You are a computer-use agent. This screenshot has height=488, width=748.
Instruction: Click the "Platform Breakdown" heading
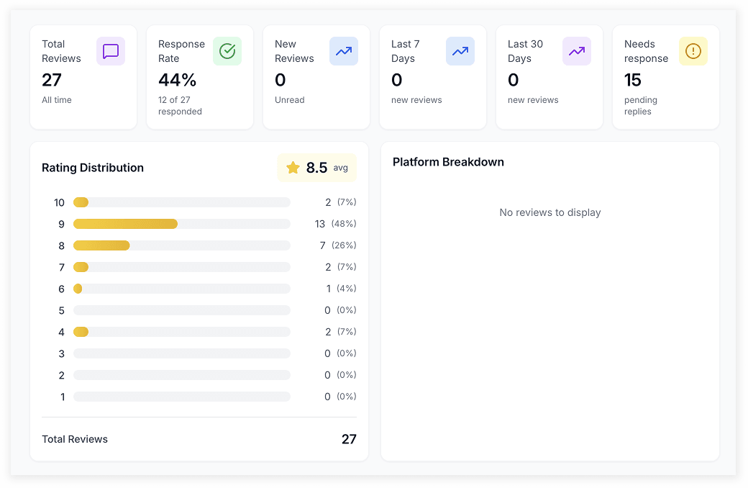(448, 162)
